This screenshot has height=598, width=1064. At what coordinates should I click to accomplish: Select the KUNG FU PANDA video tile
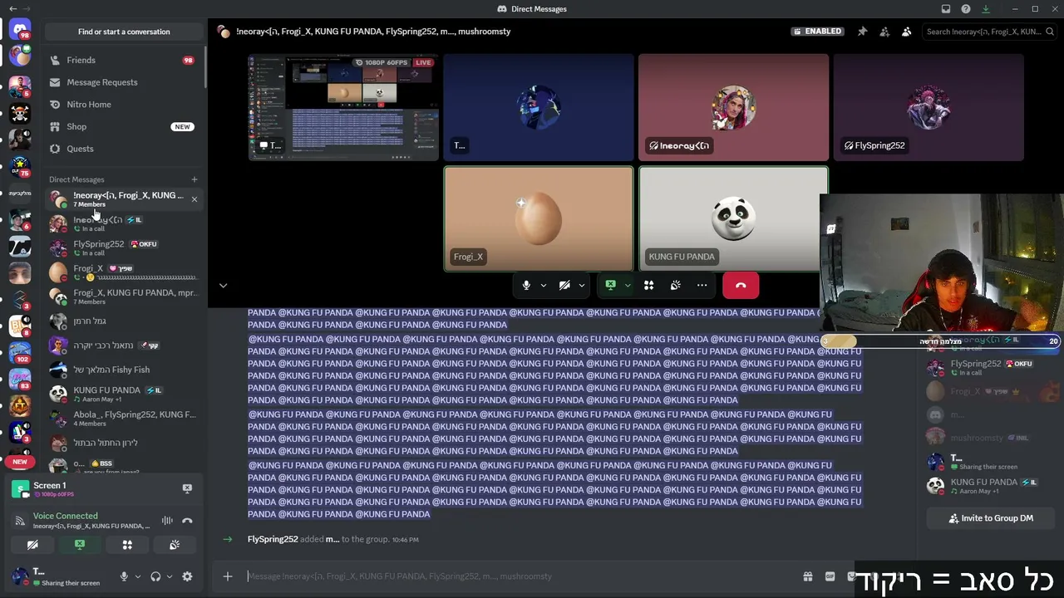point(733,219)
